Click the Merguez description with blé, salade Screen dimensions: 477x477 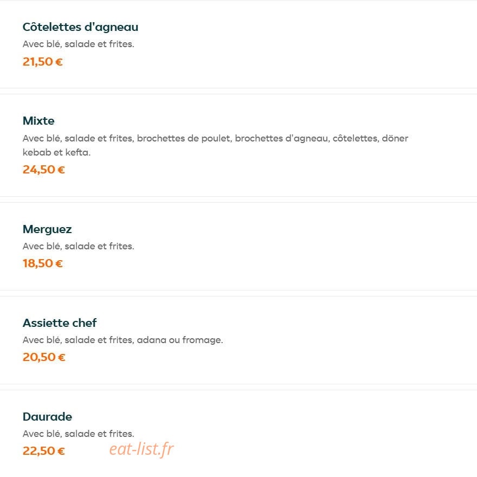(79, 246)
